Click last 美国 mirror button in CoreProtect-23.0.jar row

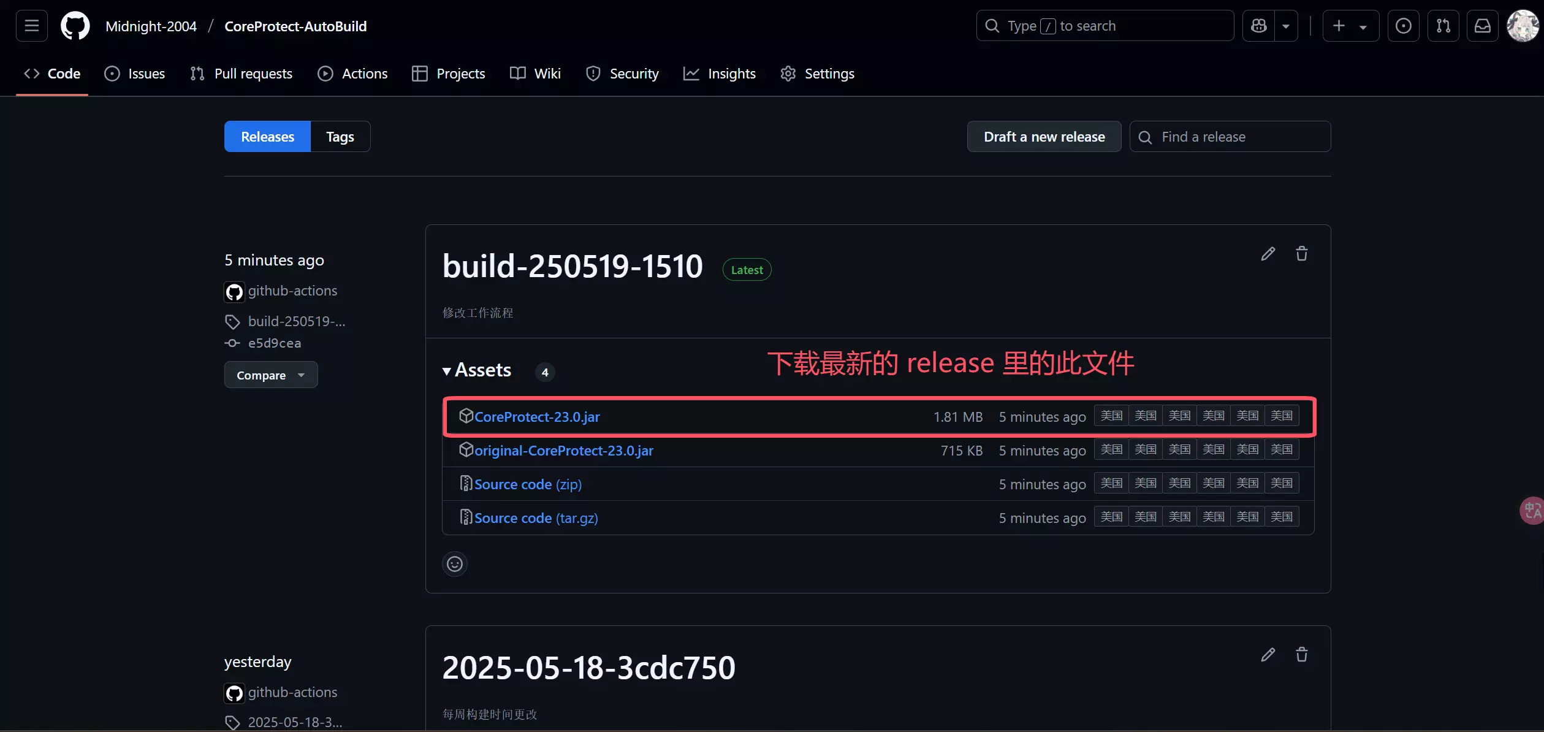click(1281, 416)
